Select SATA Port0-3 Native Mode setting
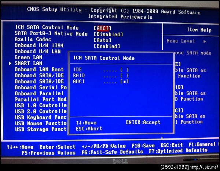The width and height of the screenshot is (220, 171). pyautogui.click(x=51, y=33)
